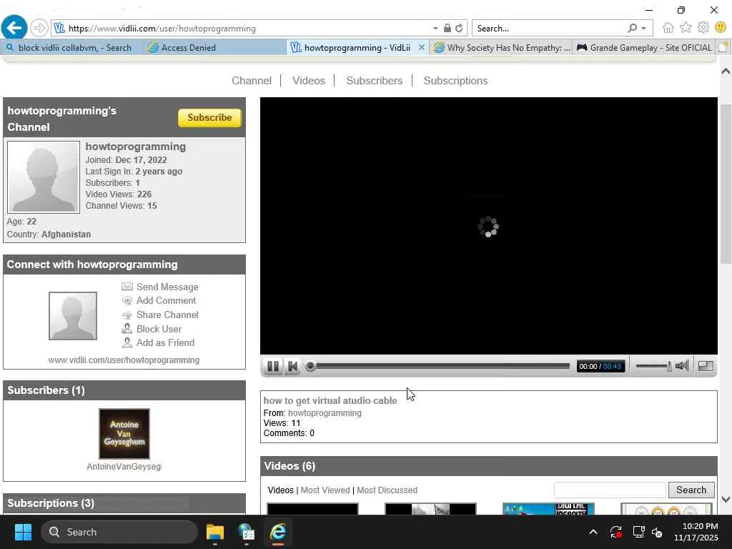The image size is (732, 549).
Task: Click the page vertical scrollbar down arrow
Action: [x=726, y=498]
